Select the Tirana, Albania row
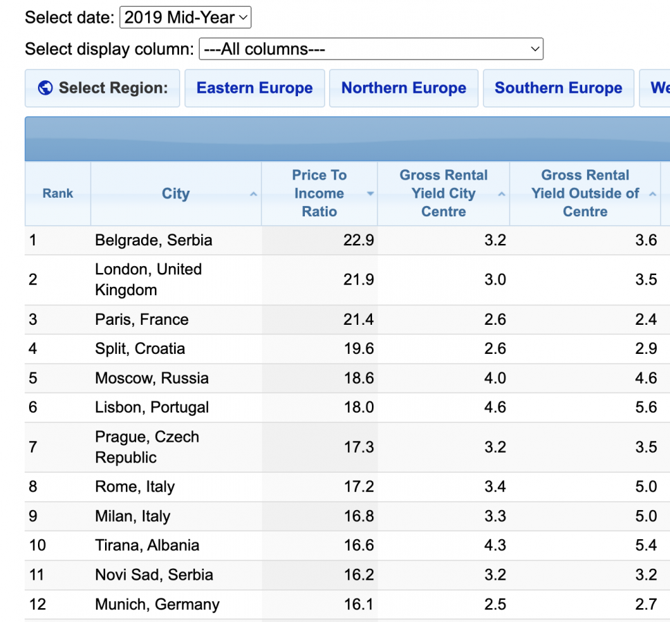The image size is (670, 622). tap(147, 545)
